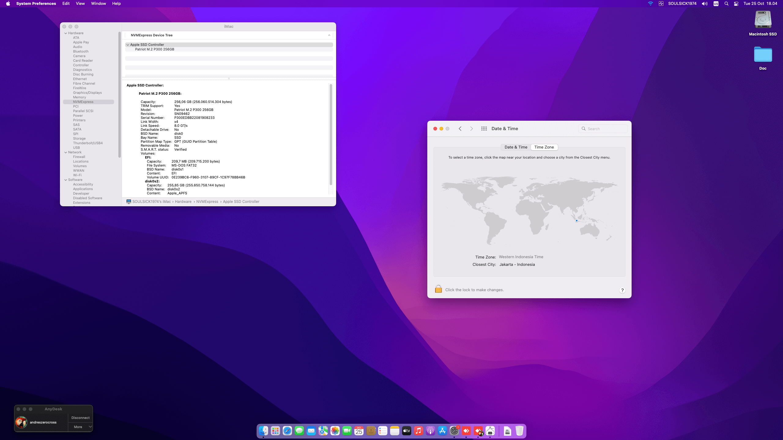This screenshot has width=783, height=440.
Task: Collapse the Apple SSD Controller tree row
Action: click(128, 45)
